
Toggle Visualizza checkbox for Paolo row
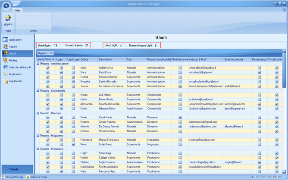pos(277,118)
